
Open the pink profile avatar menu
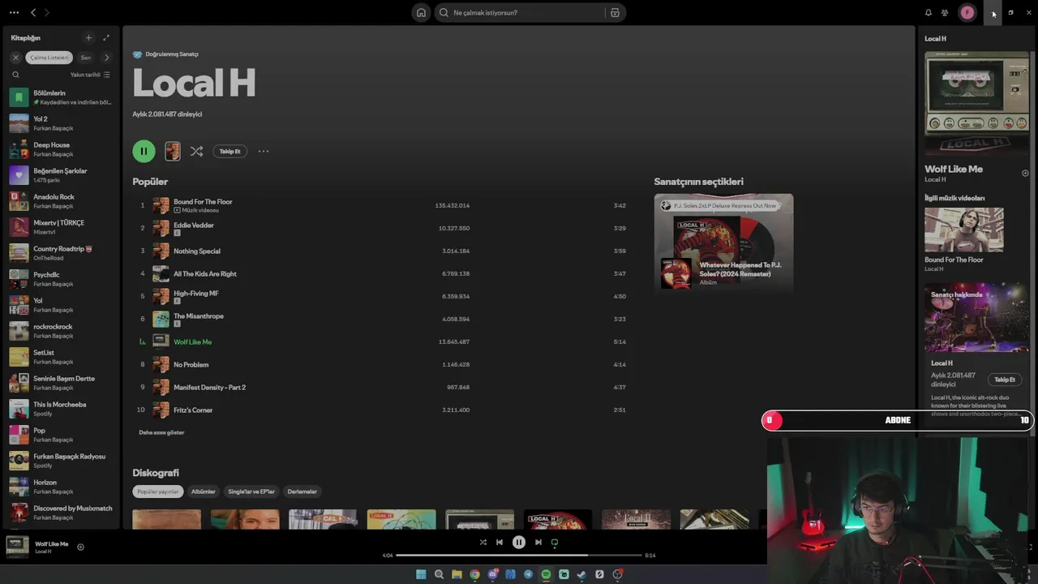967,12
